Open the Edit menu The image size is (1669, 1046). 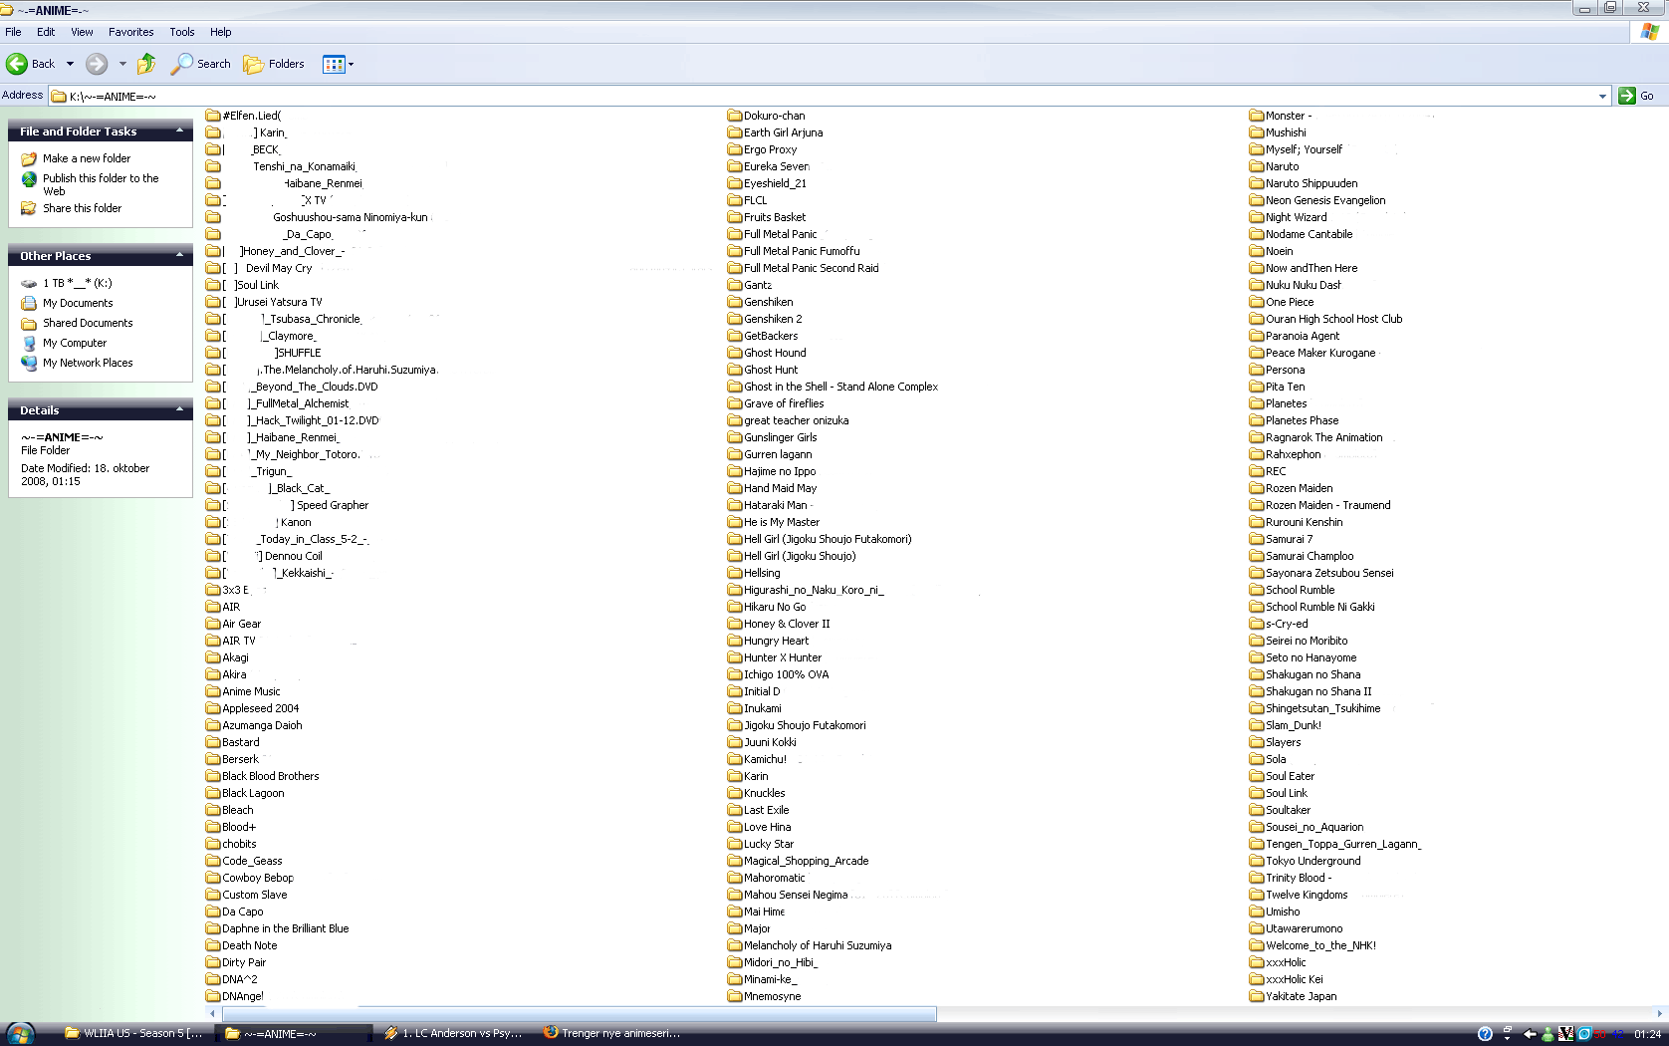click(46, 32)
